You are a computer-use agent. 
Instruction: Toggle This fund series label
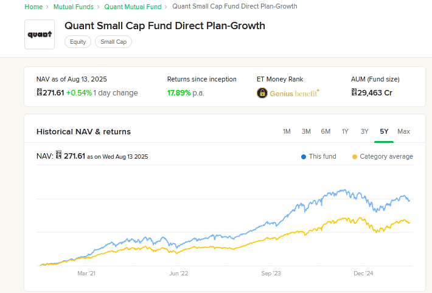click(x=322, y=157)
